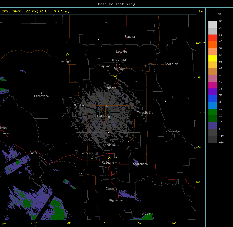Click the Olds city label
The image size is (233, 227).
click(x=105, y=106)
